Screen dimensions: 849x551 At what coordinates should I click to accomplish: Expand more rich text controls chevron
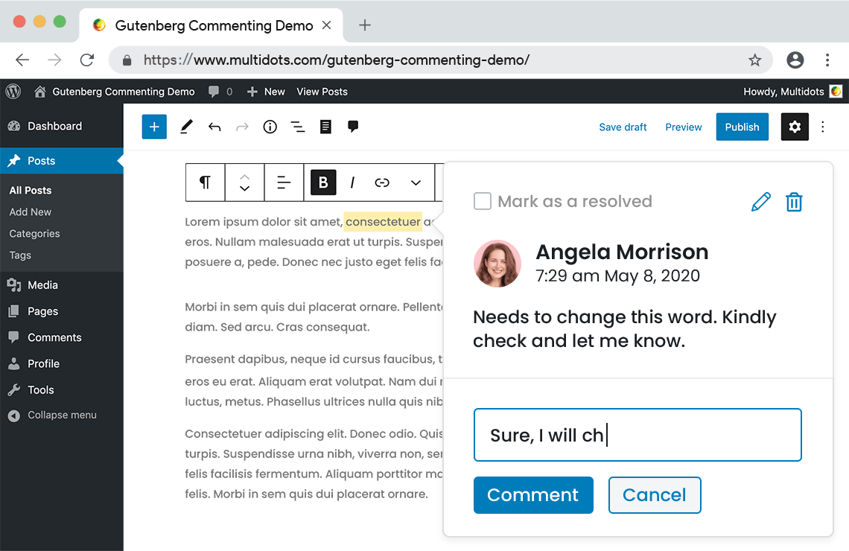point(416,182)
